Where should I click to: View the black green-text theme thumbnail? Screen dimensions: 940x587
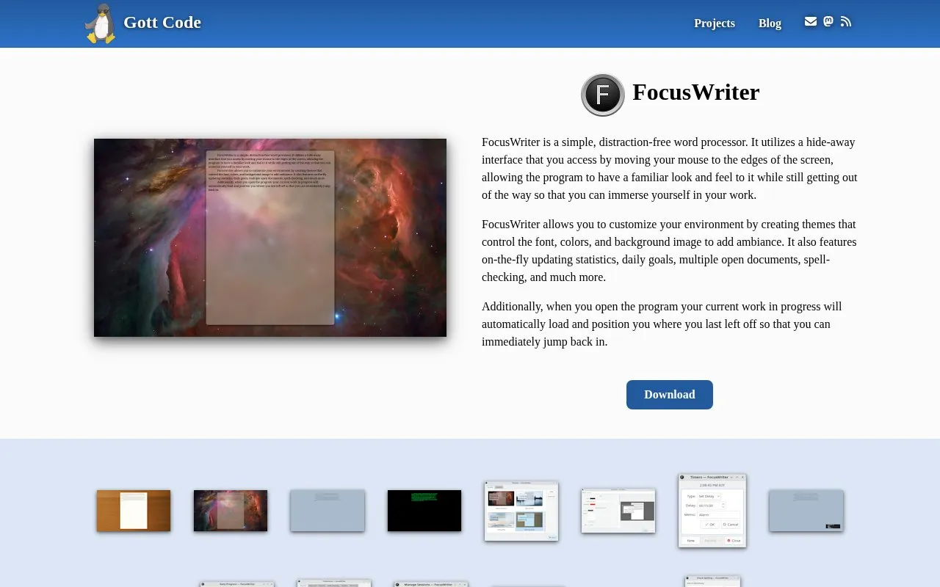[424, 511]
